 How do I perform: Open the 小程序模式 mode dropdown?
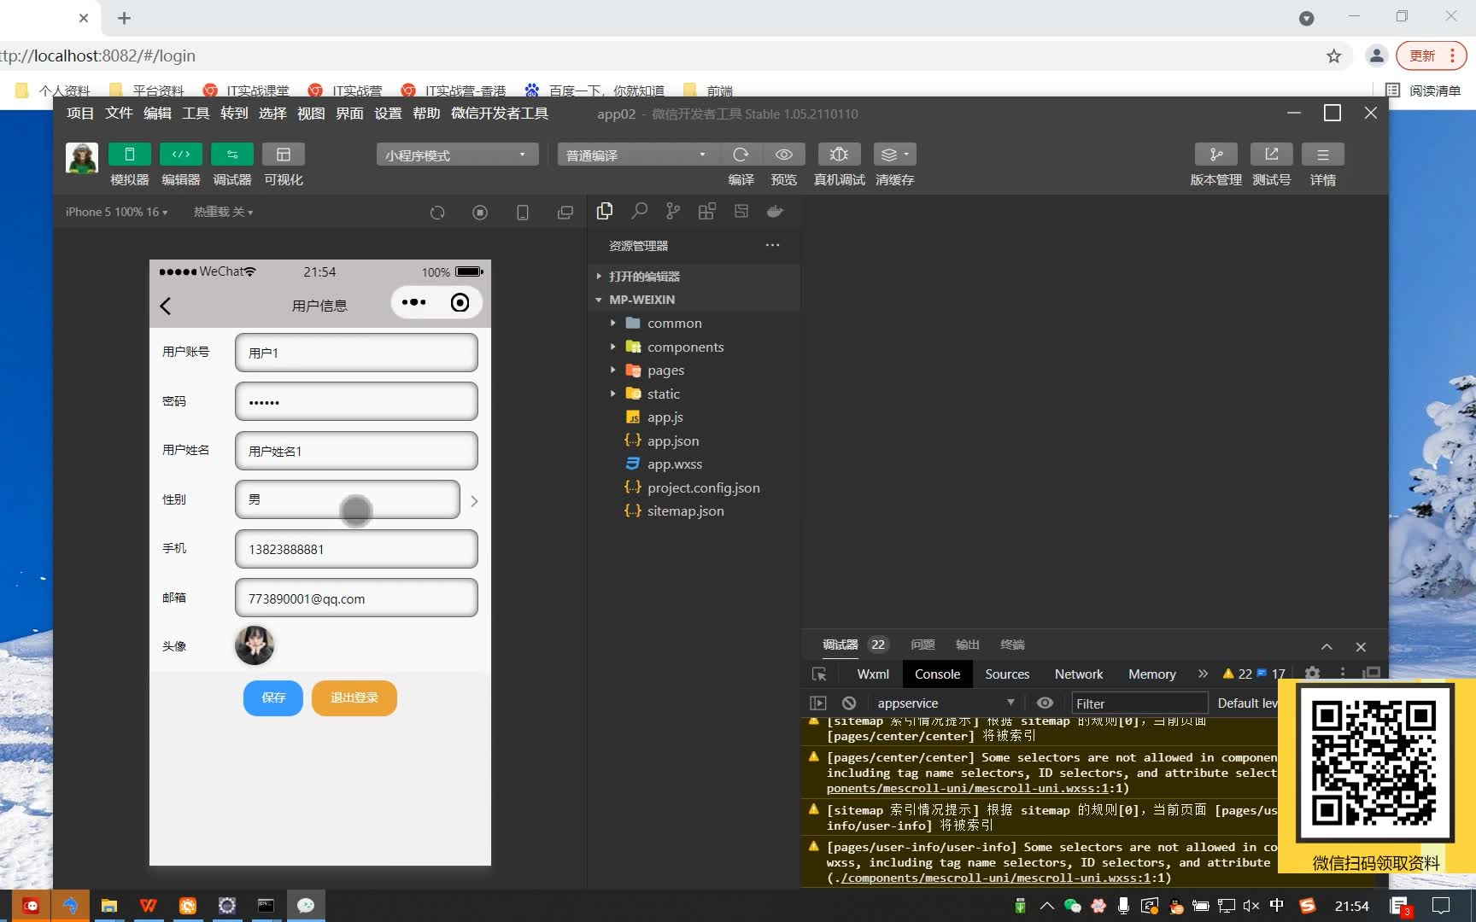[x=456, y=155]
